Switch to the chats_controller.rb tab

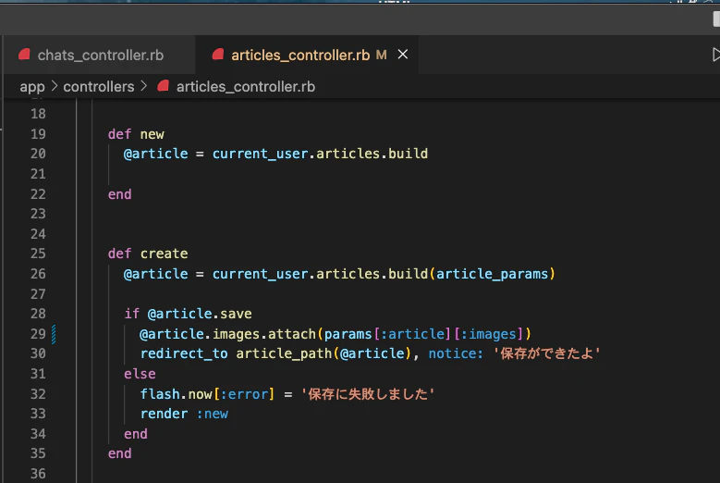tap(100, 56)
